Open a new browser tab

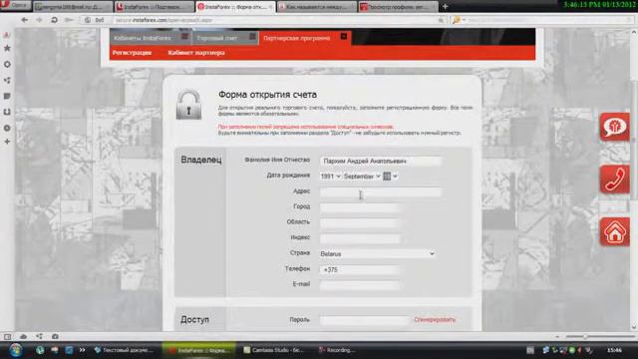[446, 7]
